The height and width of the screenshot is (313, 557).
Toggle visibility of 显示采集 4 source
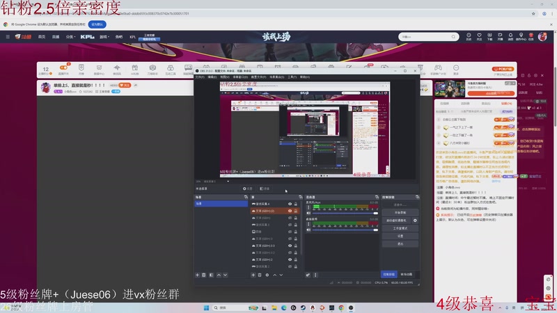(x=290, y=204)
